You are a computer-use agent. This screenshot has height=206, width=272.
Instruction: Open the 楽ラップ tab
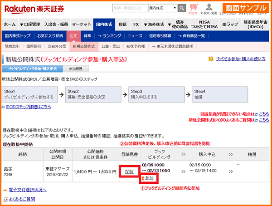230,25
